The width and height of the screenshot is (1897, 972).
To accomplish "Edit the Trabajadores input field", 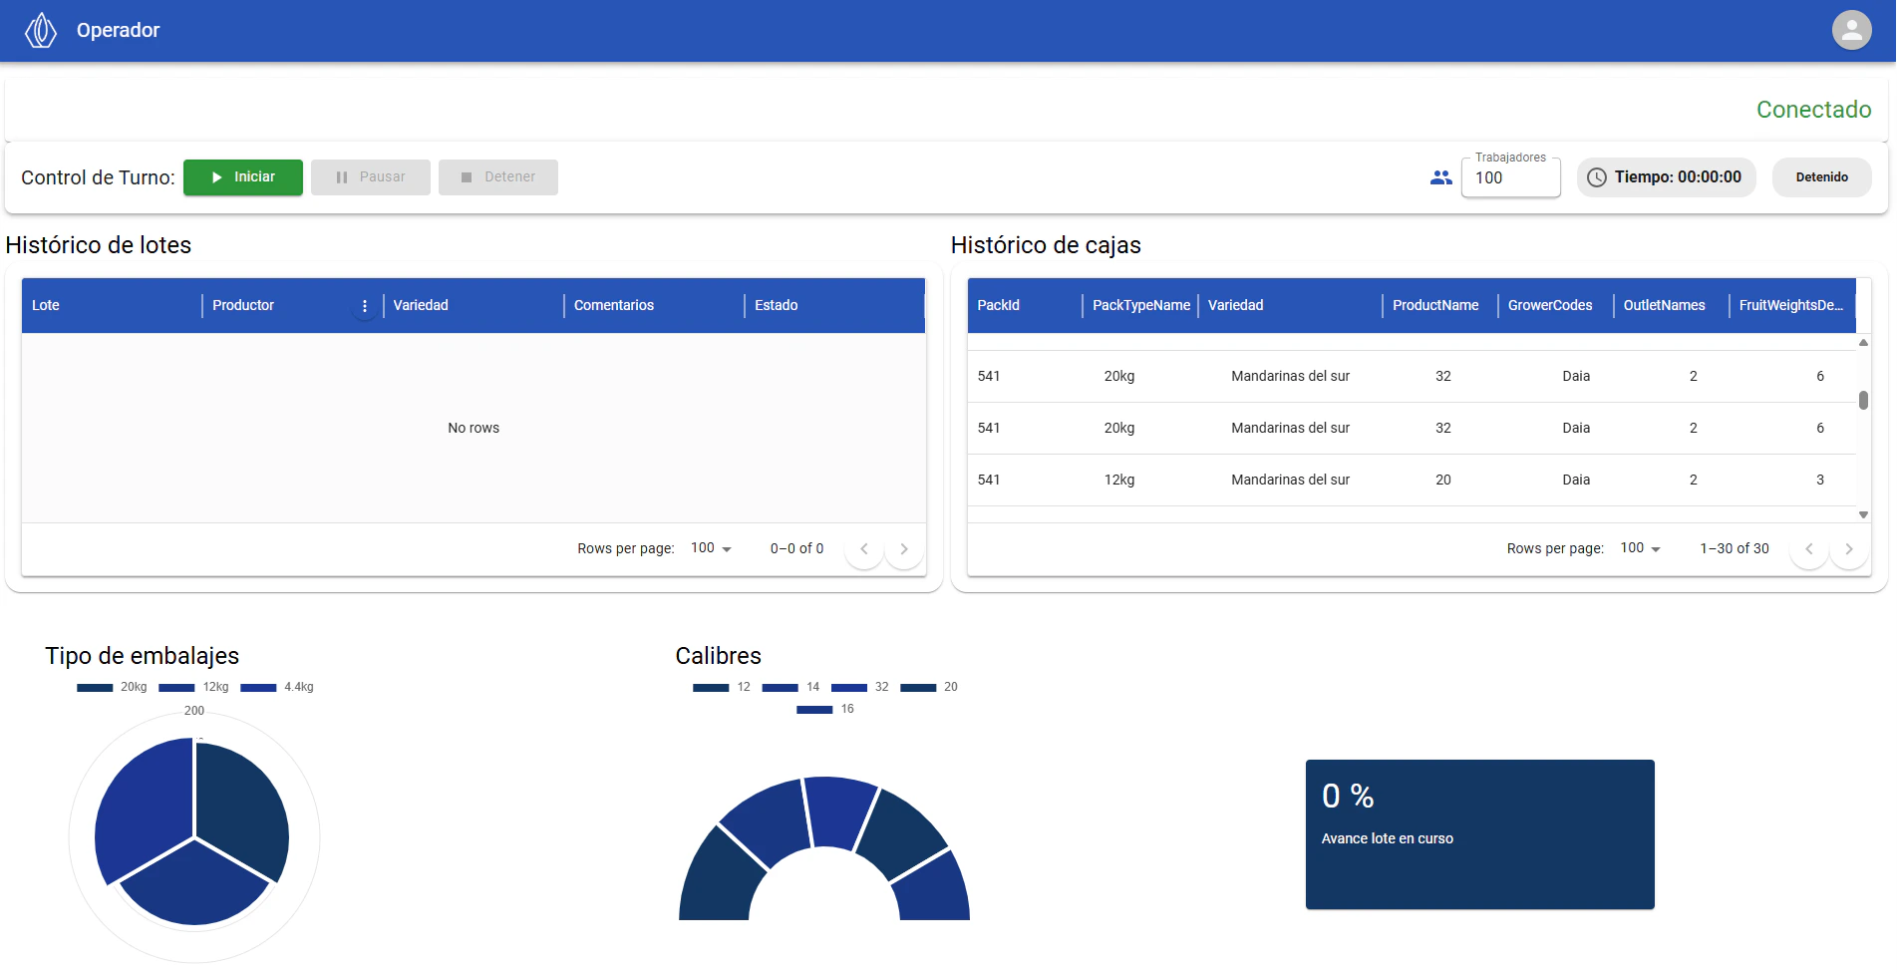I will click(x=1510, y=179).
